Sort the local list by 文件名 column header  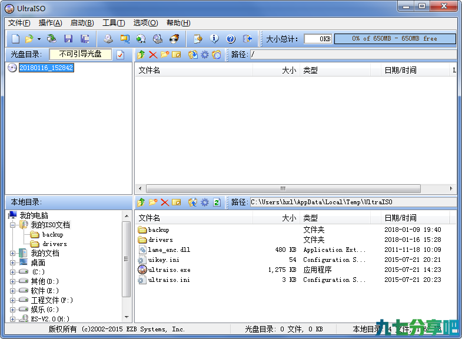tap(194, 218)
